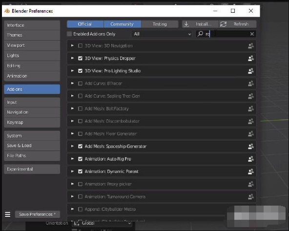The width and height of the screenshot is (289, 231).
Task: Open the Themes preferences section
Action: click(32, 35)
